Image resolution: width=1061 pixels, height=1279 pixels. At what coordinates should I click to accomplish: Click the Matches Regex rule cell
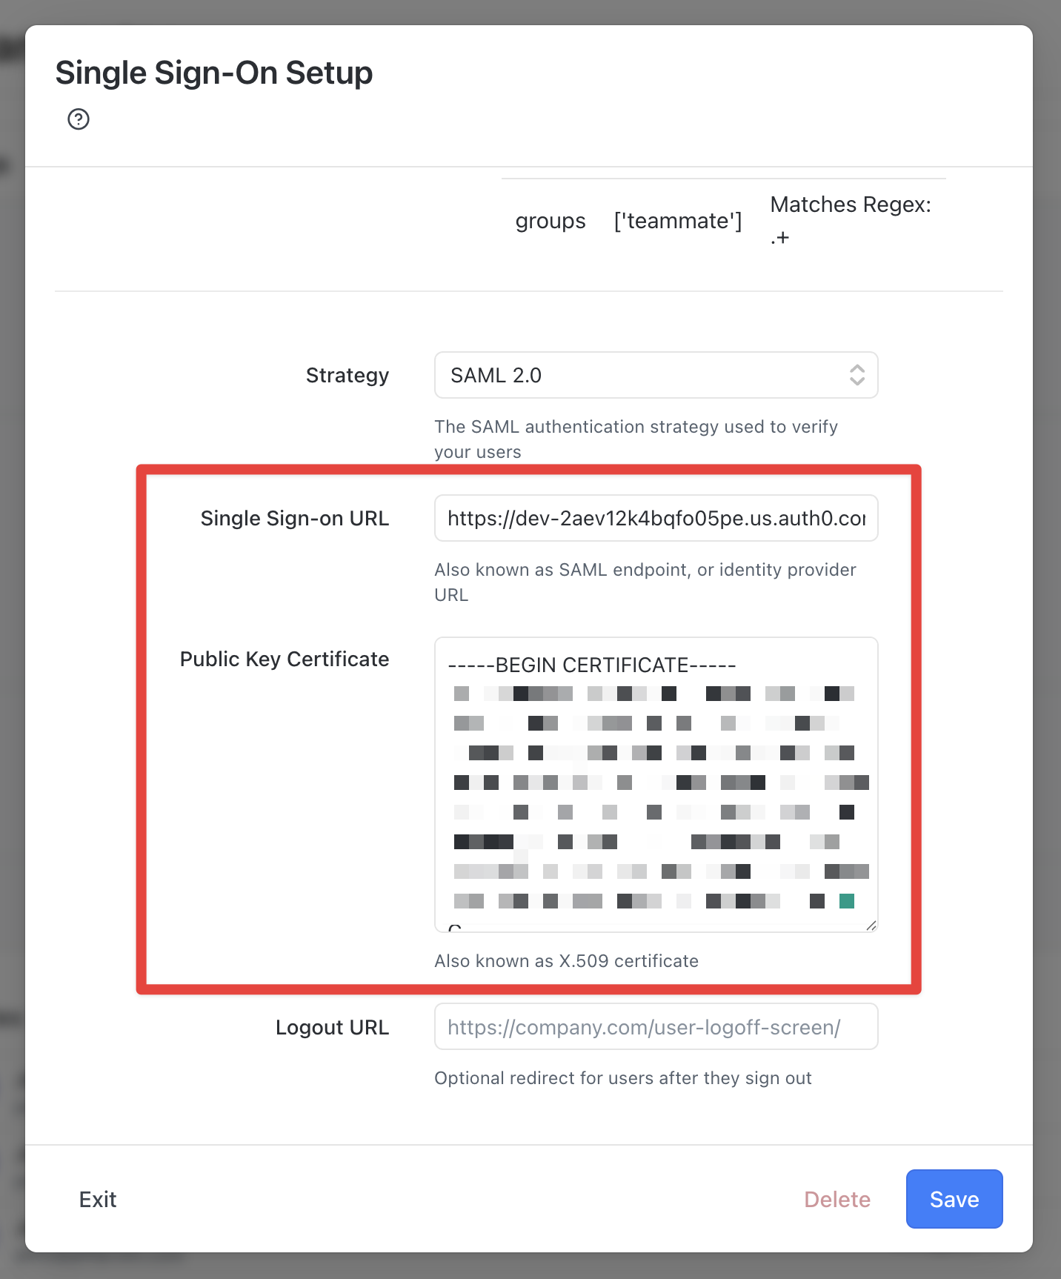pos(851,220)
